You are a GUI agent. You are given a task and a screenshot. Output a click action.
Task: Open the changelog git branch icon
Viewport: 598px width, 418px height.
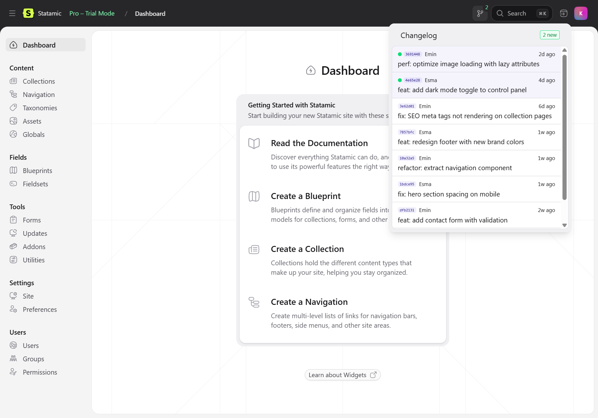[x=480, y=13]
